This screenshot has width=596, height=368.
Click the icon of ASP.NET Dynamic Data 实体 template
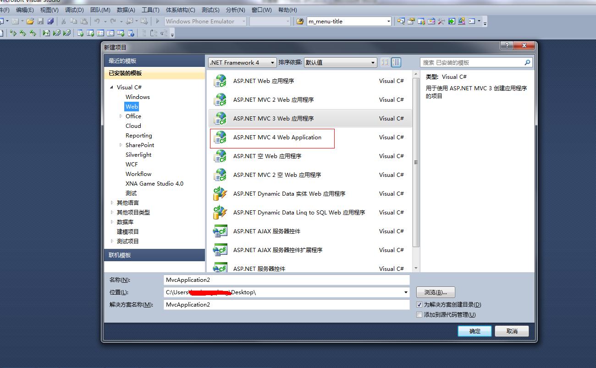pos(220,194)
